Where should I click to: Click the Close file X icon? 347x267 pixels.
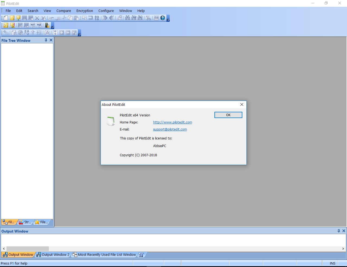click(37, 18)
